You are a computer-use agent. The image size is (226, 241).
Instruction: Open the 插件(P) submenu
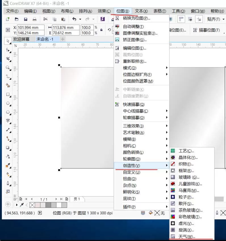[x=141, y=207]
